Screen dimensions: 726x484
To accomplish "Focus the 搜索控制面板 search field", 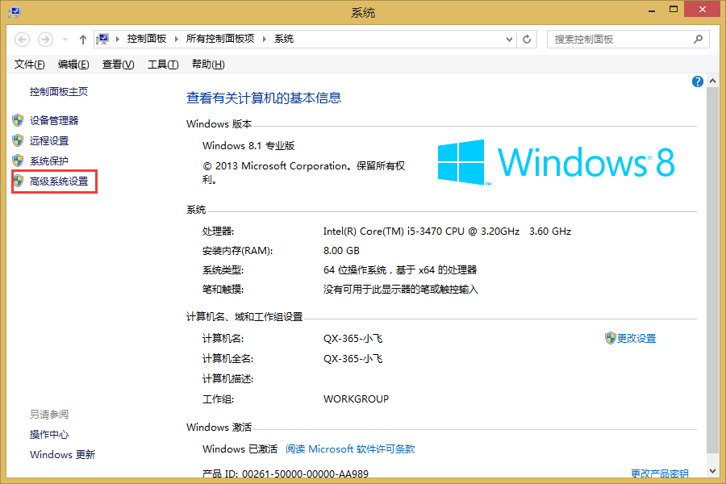I will [x=628, y=40].
